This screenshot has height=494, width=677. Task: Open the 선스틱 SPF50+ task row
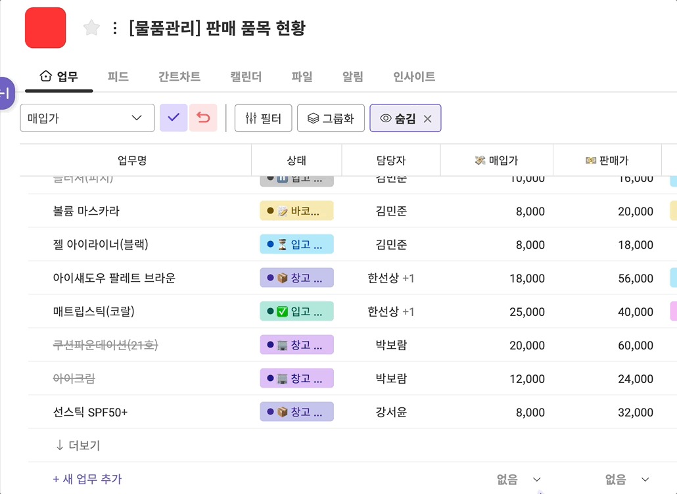coord(91,413)
